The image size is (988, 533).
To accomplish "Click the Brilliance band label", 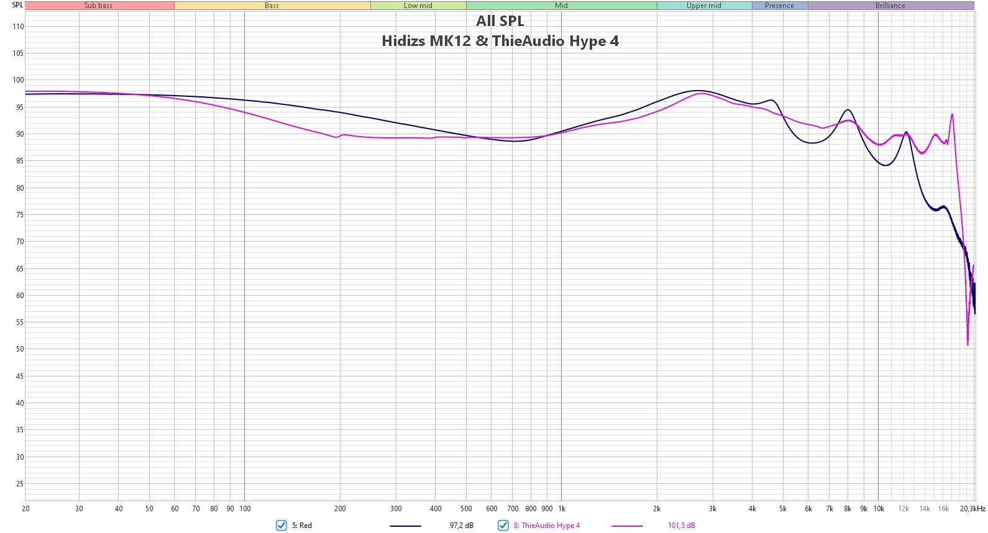I will pyautogui.click(x=890, y=6).
